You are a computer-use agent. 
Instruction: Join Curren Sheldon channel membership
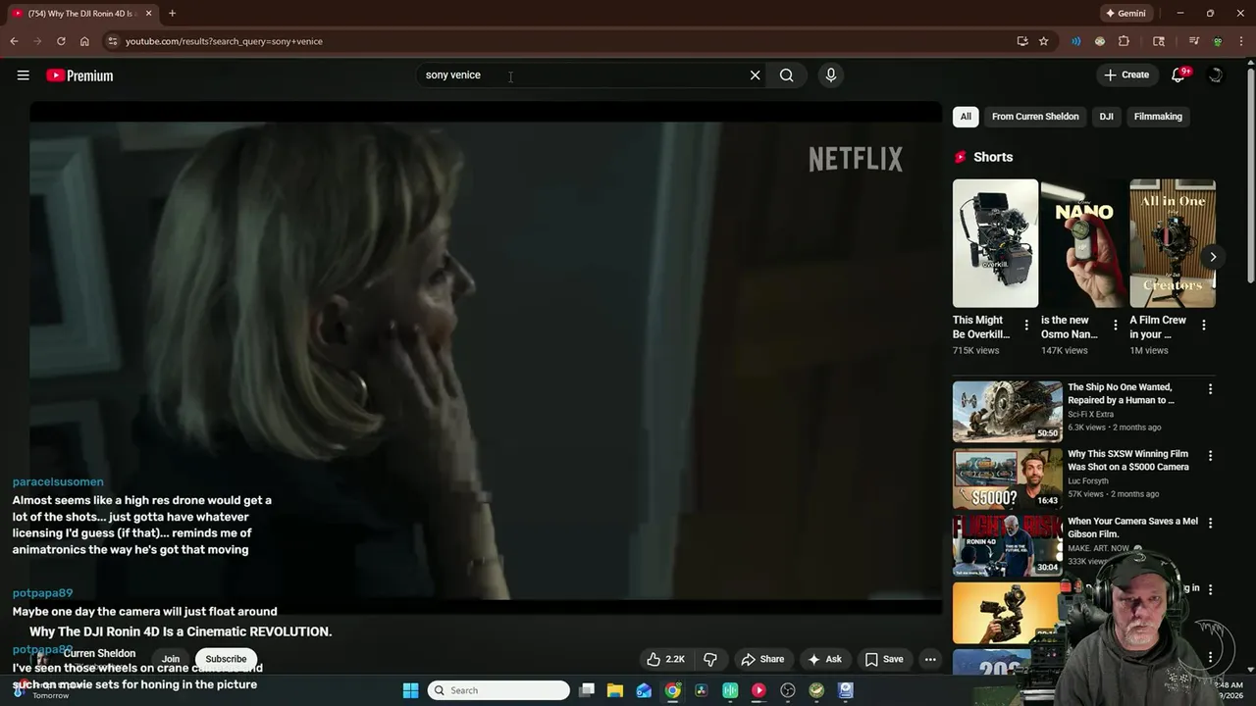(x=171, y=659)
